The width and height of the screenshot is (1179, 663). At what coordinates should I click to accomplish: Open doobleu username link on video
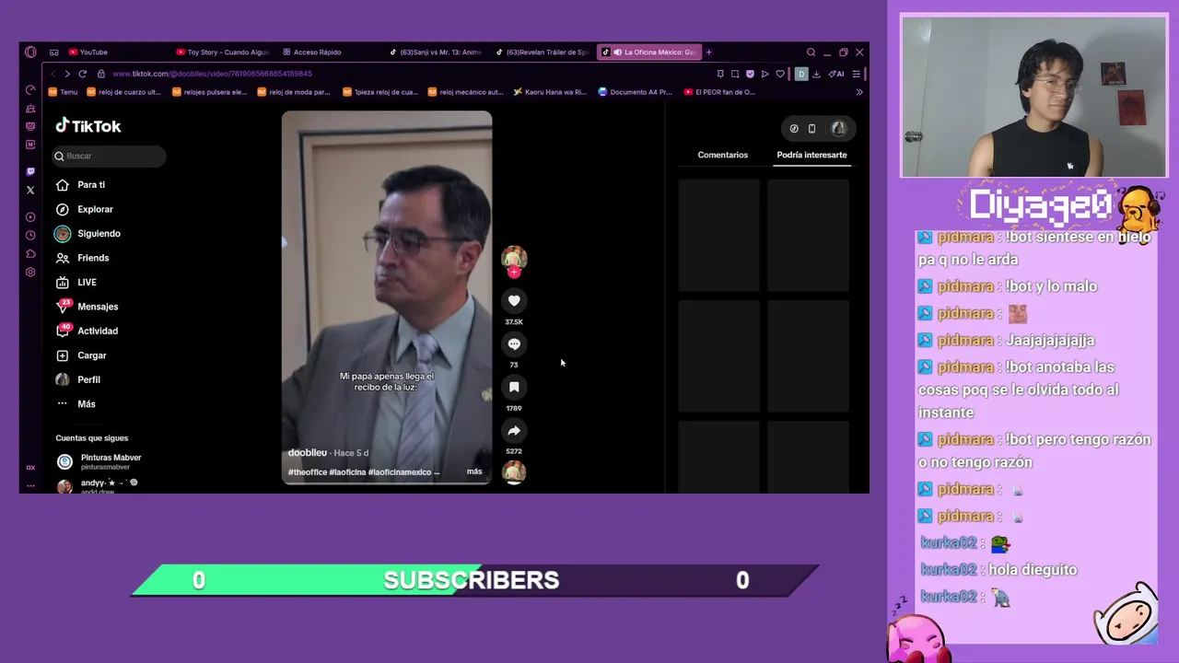click(x=308, y=453)
